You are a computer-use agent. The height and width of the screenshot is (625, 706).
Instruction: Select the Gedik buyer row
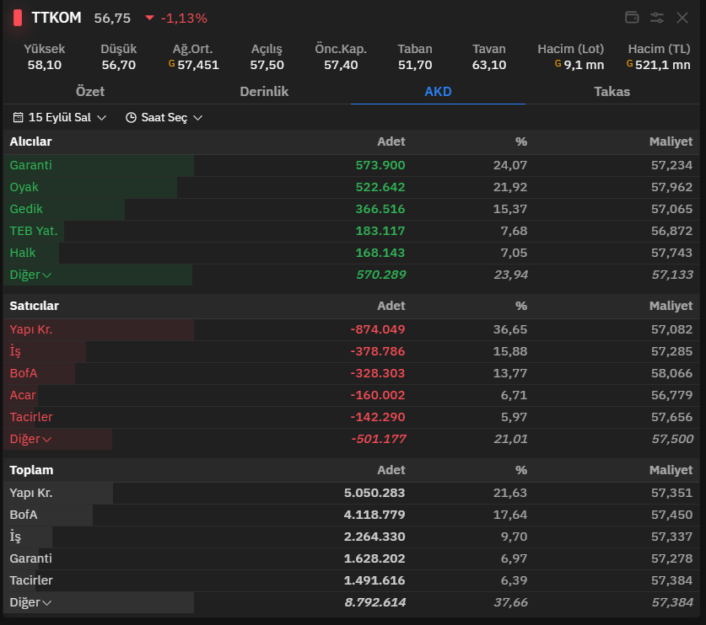pyautogui.click(x=351, y=209)
